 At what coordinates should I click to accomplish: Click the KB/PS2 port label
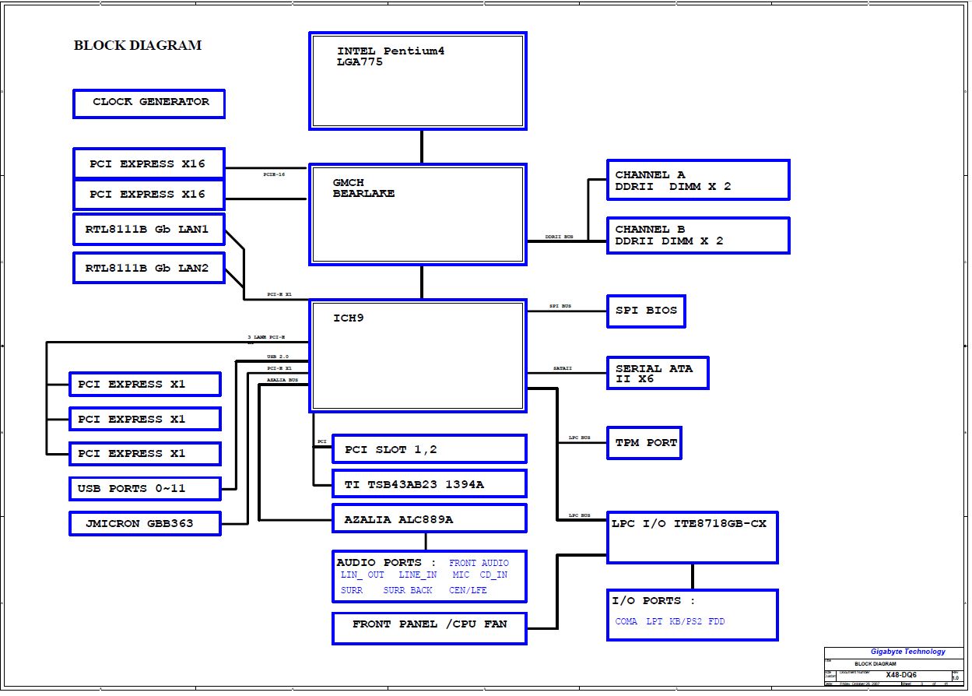(685, 621)
